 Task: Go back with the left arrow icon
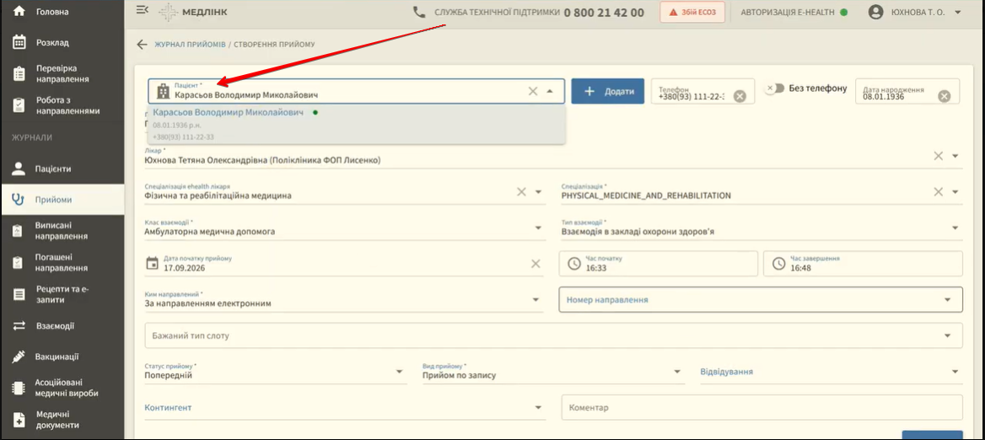click(x=142, y=45)
